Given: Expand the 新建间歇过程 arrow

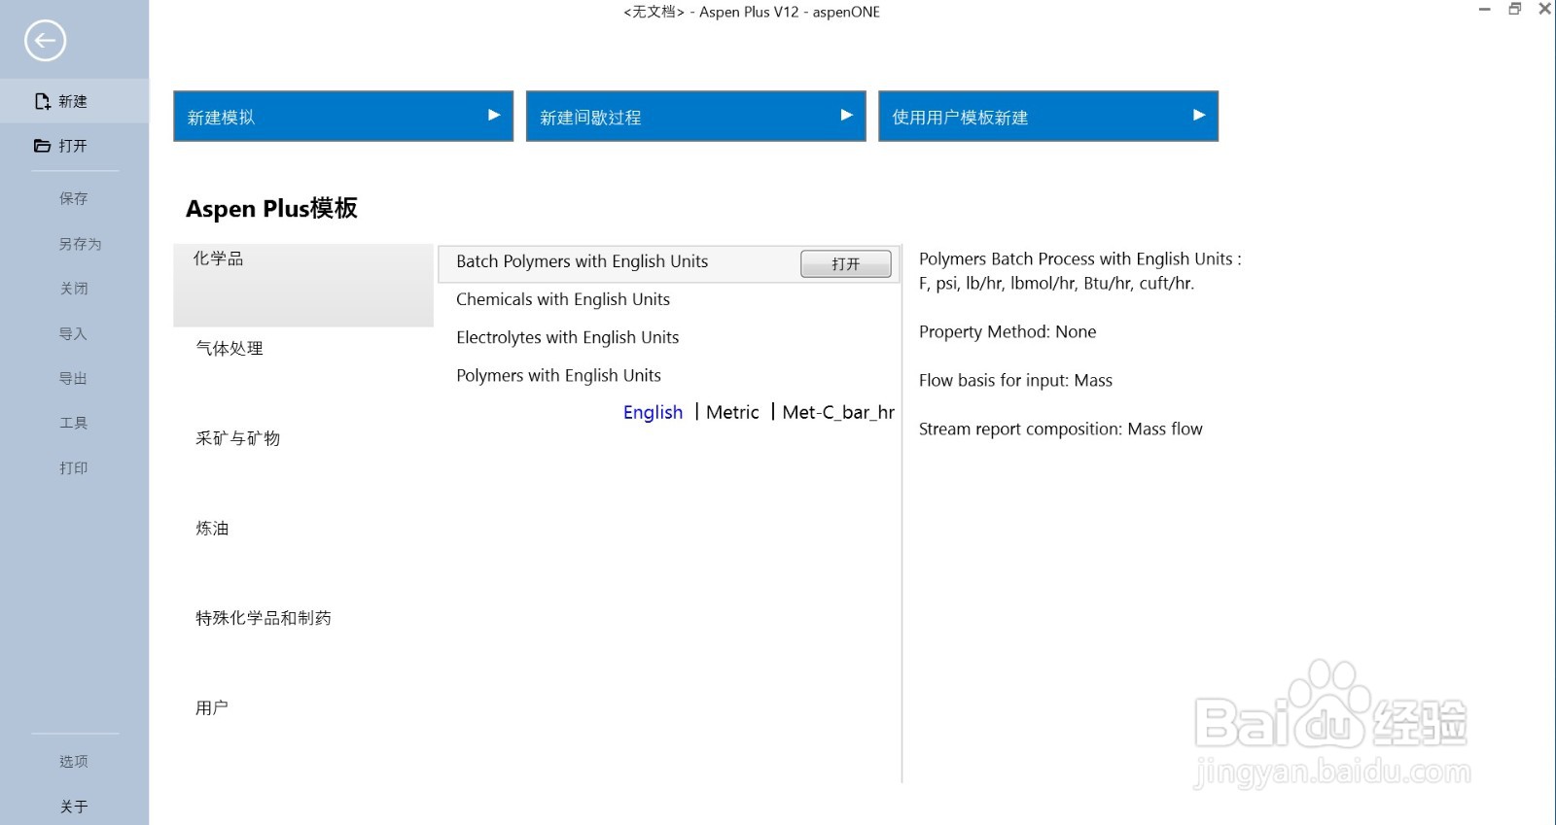Looking at the screenshot, I should point(847,115).
